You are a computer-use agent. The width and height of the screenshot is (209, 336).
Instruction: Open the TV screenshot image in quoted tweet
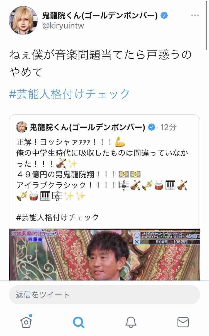pyautogui.click(x=104, y=254)
